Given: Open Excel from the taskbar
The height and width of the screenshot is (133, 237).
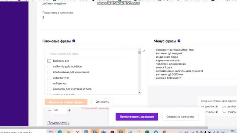Looking at the screenshot, I should click(147, 132).
